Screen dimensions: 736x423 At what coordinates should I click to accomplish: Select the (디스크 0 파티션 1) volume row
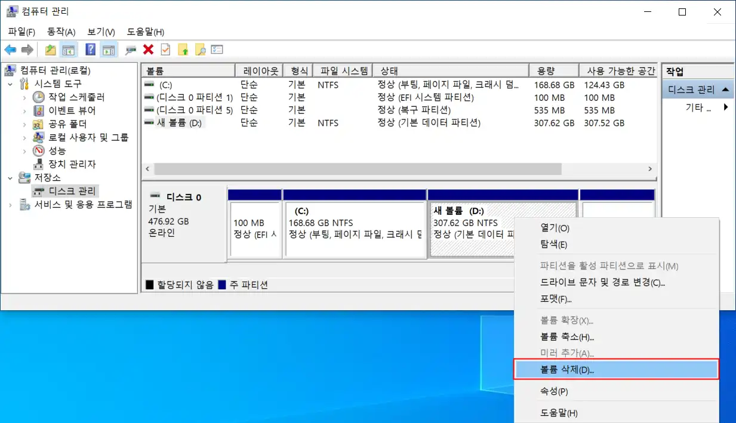click(399, 97)
